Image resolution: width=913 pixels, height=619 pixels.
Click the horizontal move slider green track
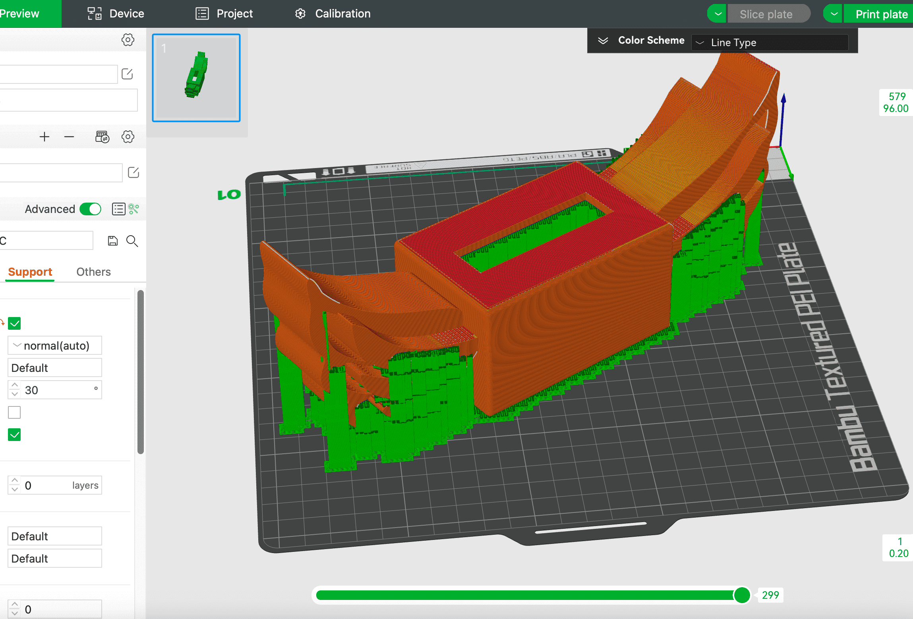[524, 595]
